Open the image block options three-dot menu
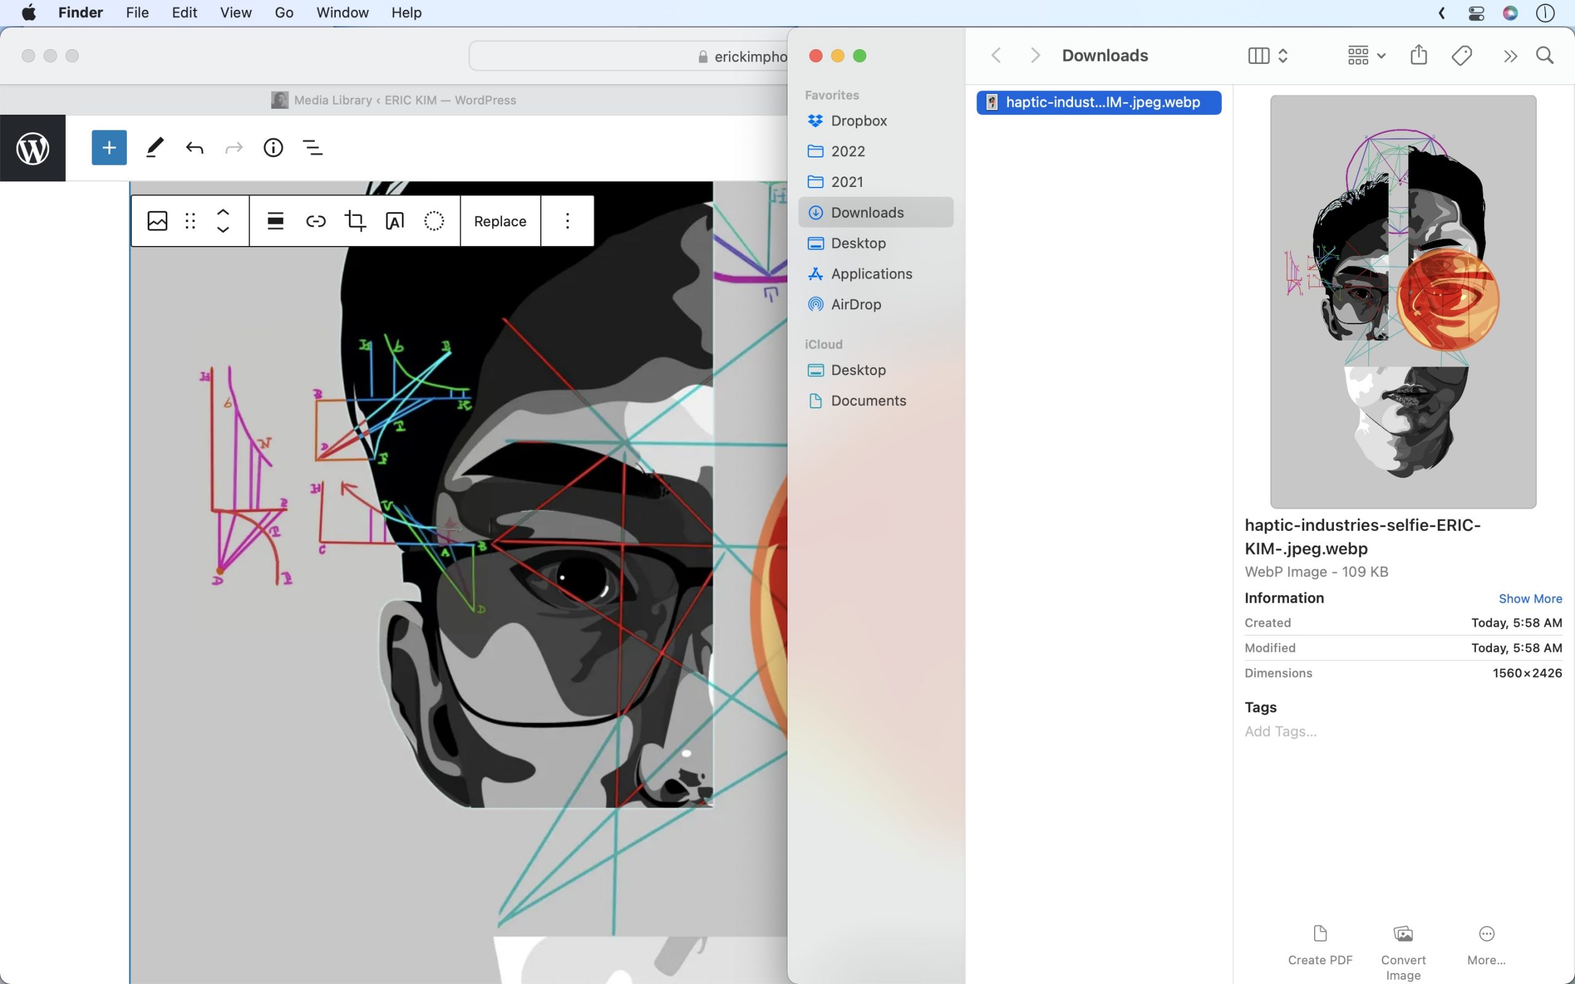Screen dimensions: 1575x984 [x=567, y=221]
